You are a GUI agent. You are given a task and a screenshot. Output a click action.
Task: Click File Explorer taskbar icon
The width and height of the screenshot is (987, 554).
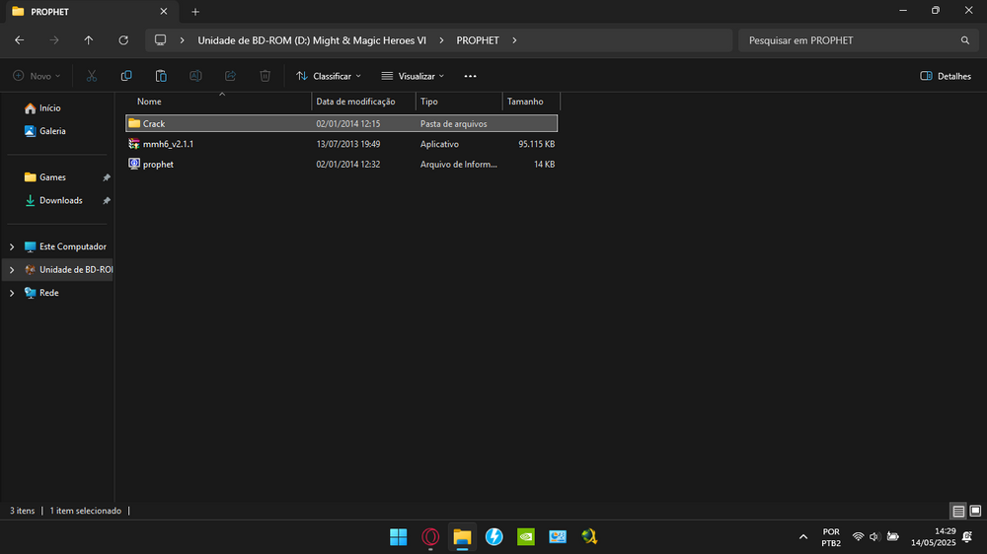[x=462, y=537]
